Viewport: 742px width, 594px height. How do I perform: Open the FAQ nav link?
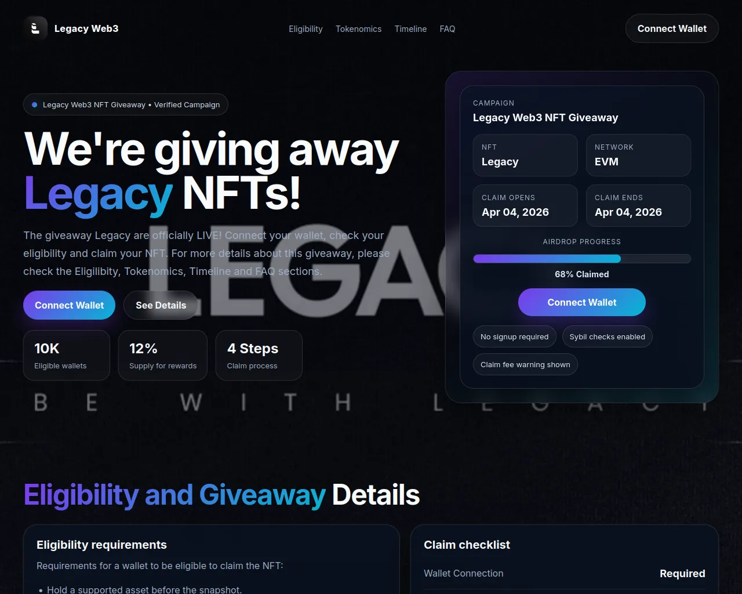[448, 29]
